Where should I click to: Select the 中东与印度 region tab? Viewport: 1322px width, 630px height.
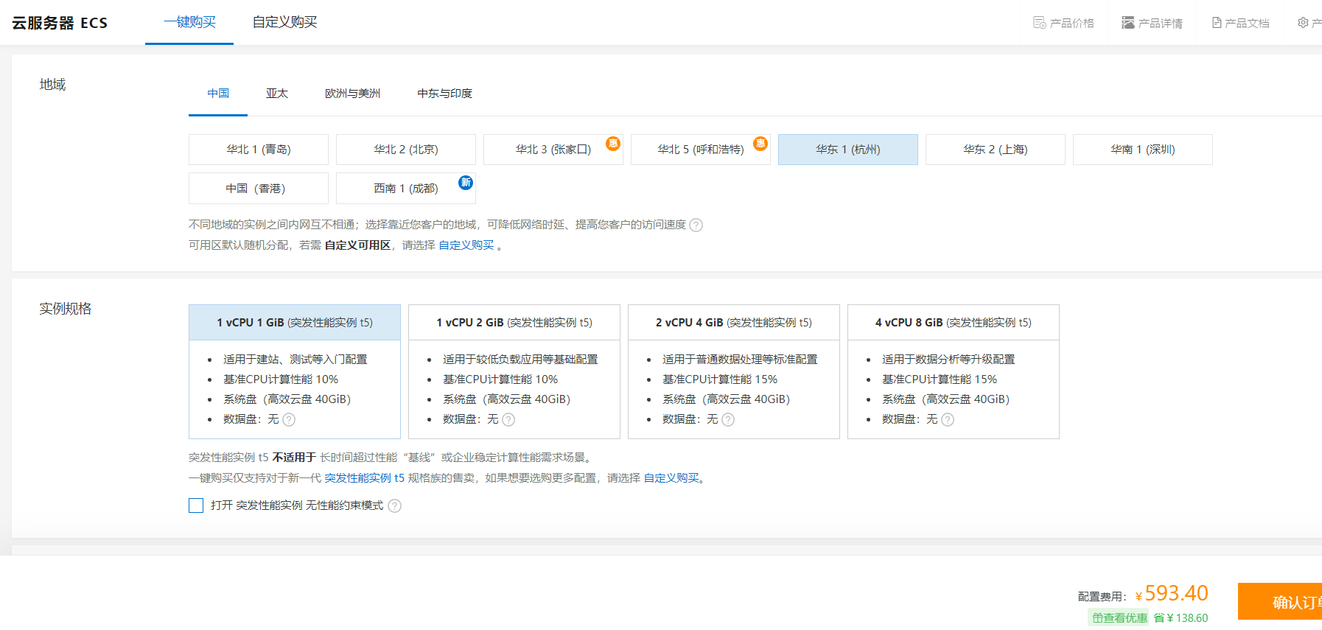[445, 94]
